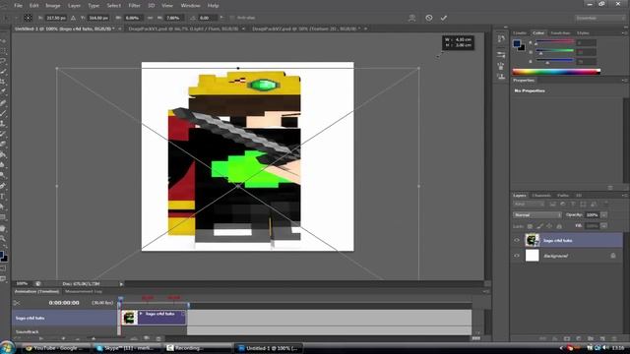The height and width of the screenshot is (354, 630).
Task: Open the Filter menu
Action: (x=134, y=6)
